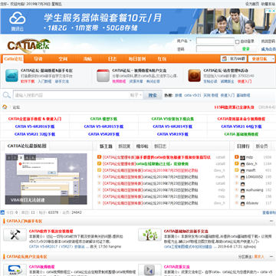The height and width of the screenshot is (276, 276).
Task: Open the 导读 nav item
Action: tap(38, 59)
